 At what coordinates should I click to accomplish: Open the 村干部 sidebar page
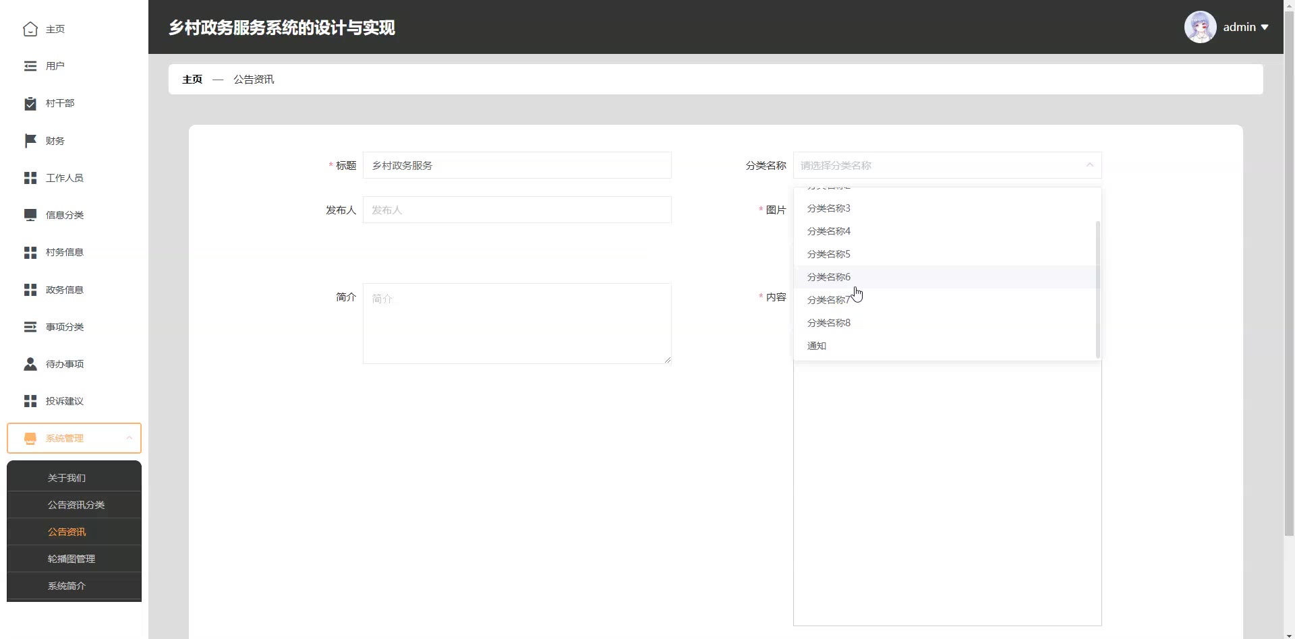pyautogui.click(x=74, y=103)
